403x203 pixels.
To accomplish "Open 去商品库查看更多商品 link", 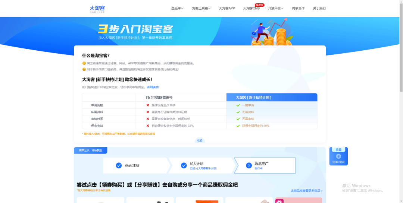I will [x=307, y=191].
